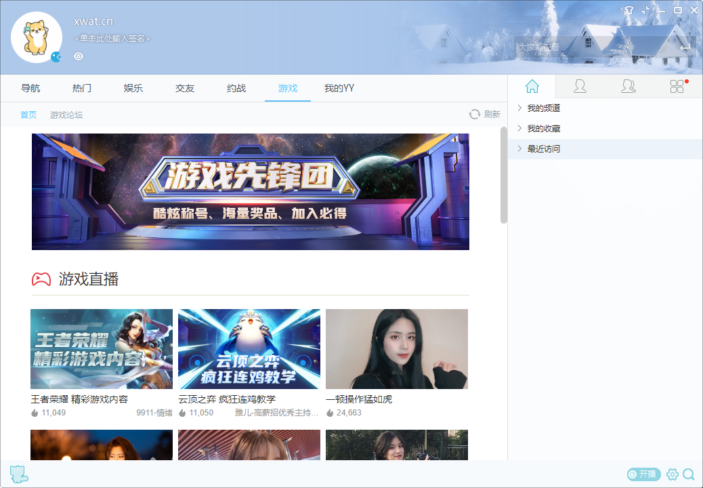Viewport: 703px width, 488px height.
Task: Switch to the 导航 tab
Action: pos(30,88)
